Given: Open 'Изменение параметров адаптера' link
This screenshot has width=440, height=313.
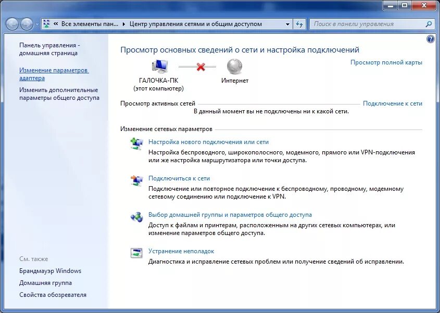Looking at the screenshot, I should [x=54, y=74].
